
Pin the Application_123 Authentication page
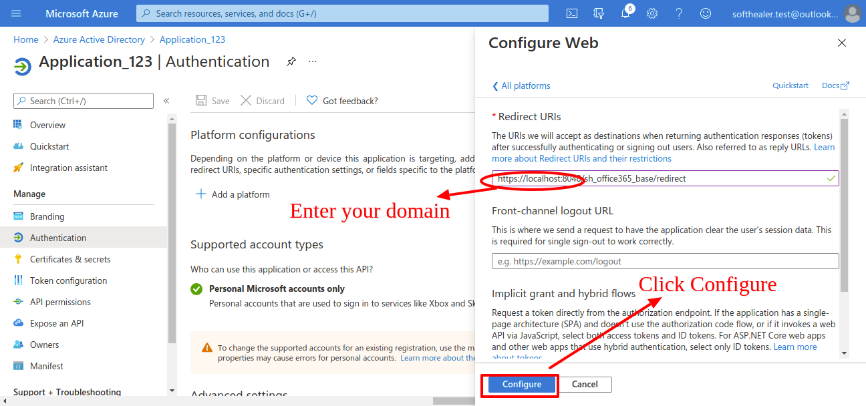click(291, 61)
